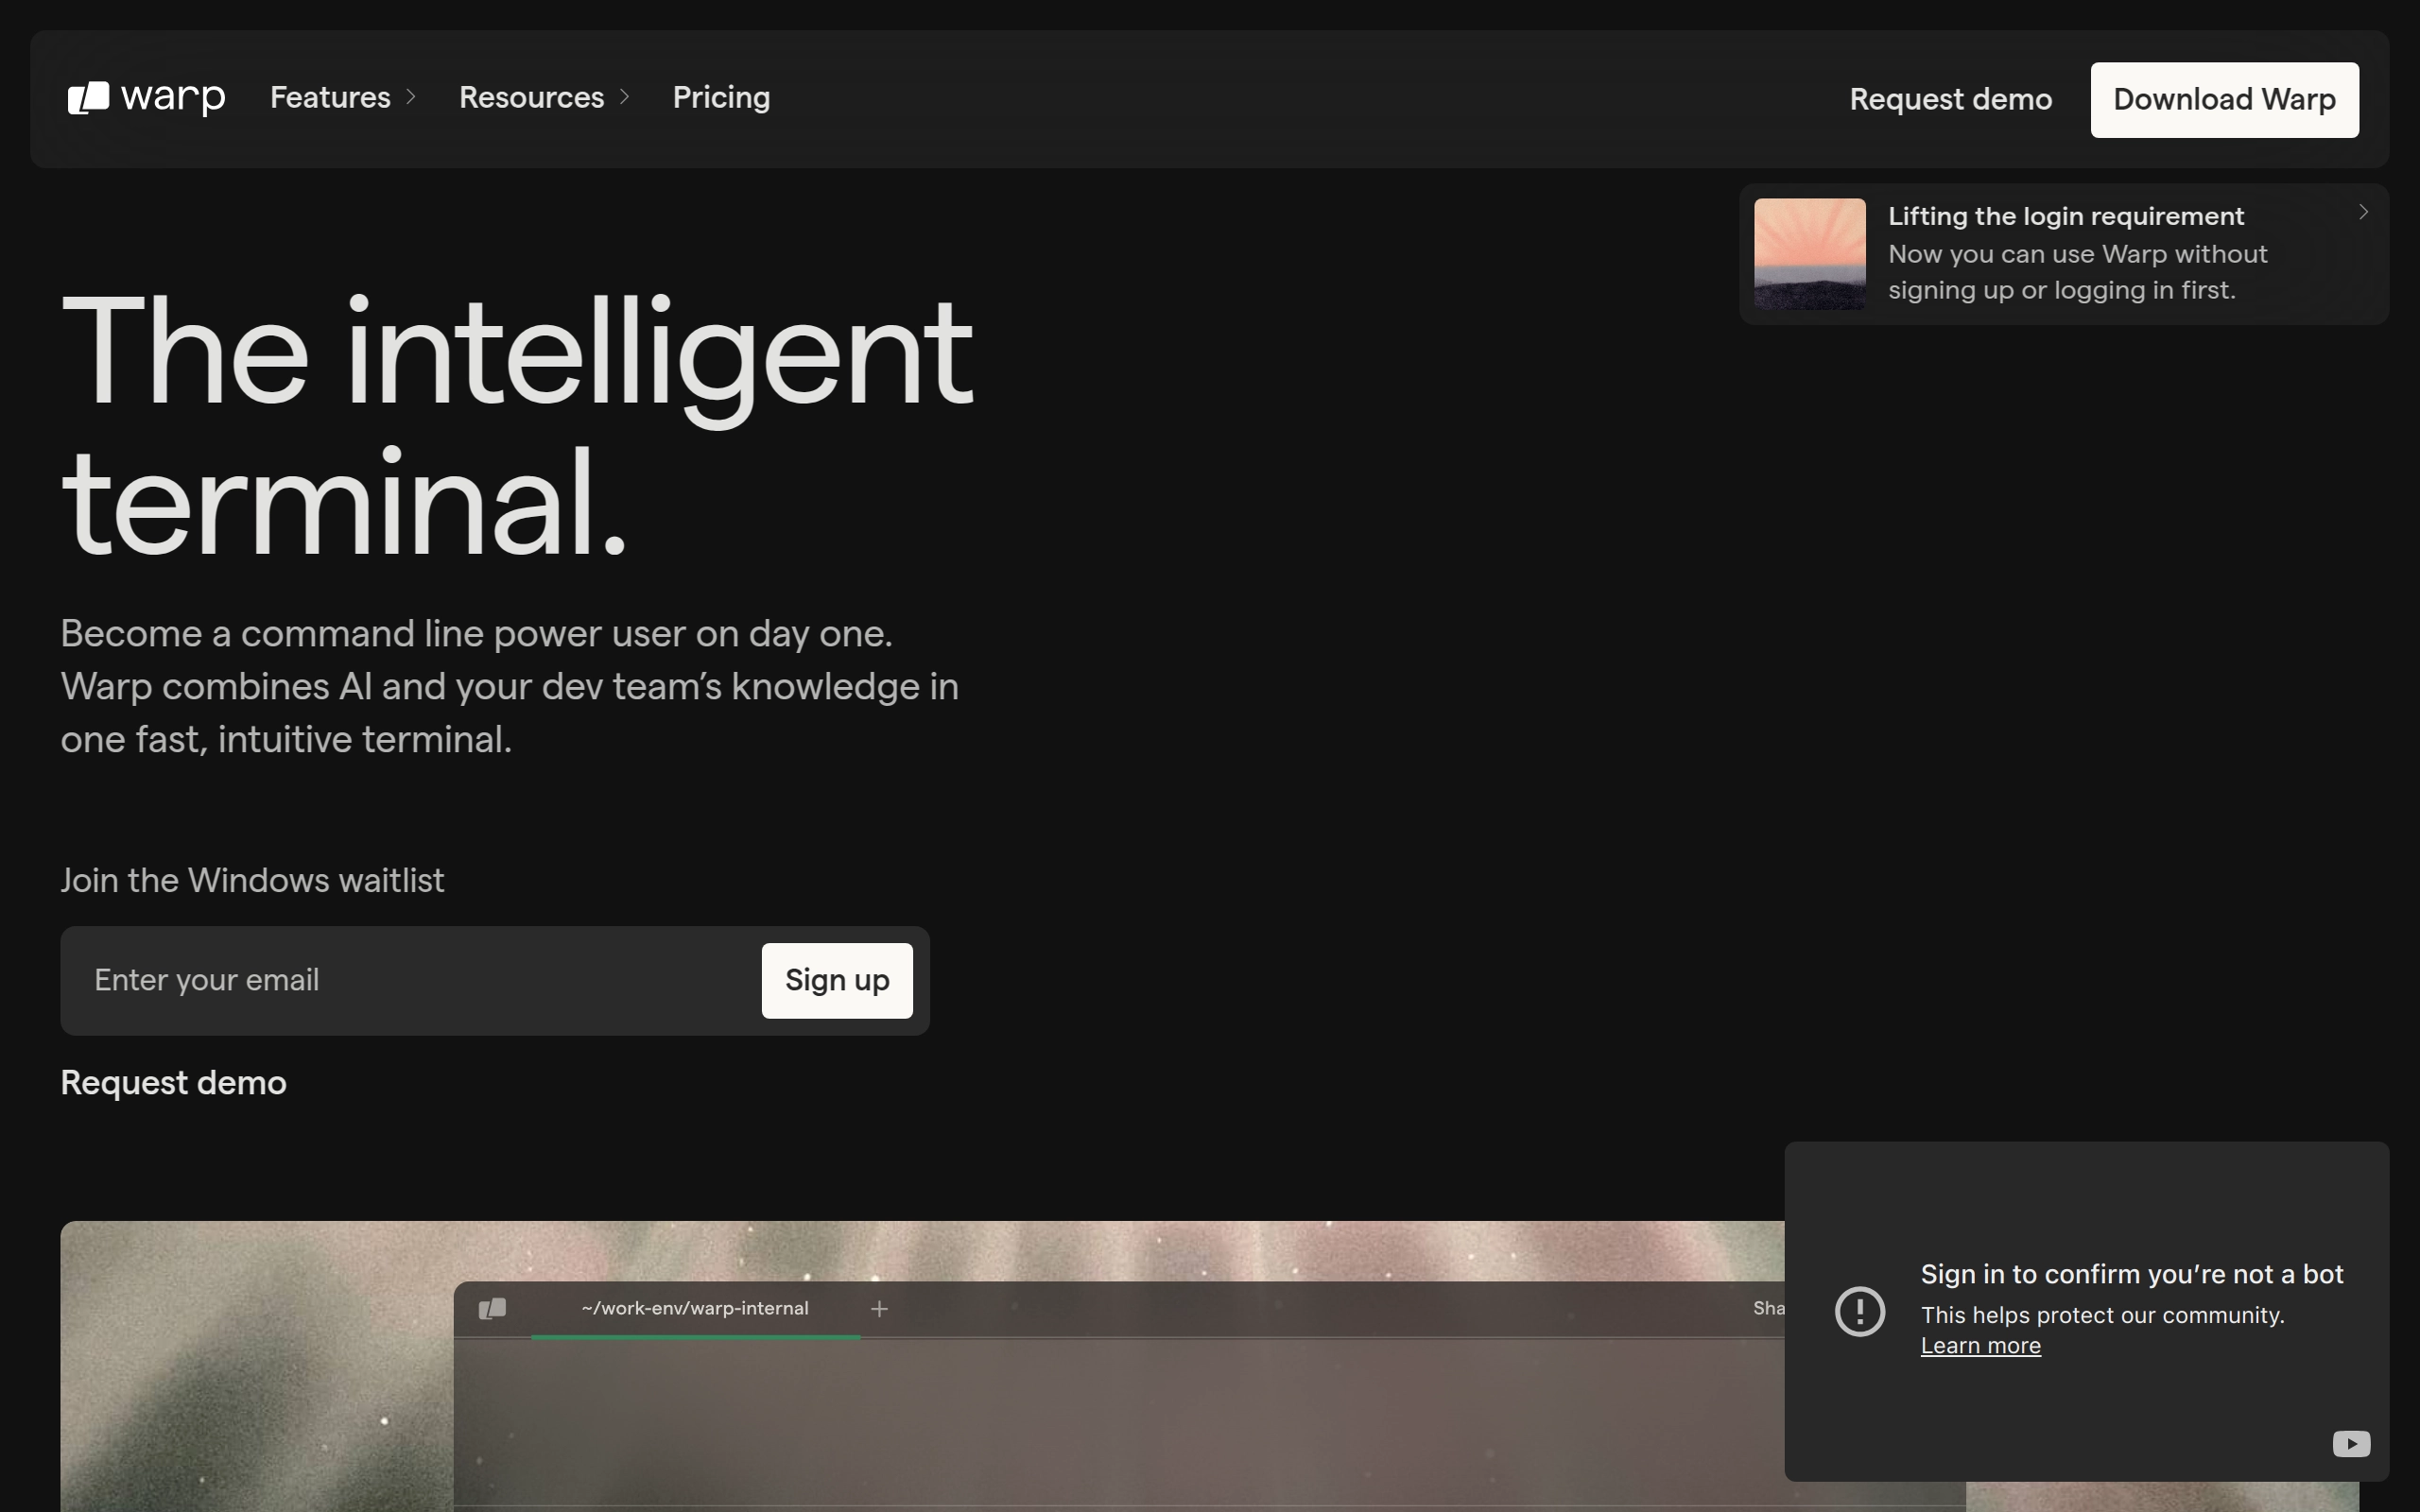Open the Features navigation menu
Screen dimensions: 2420x1512
coord(330,98)
